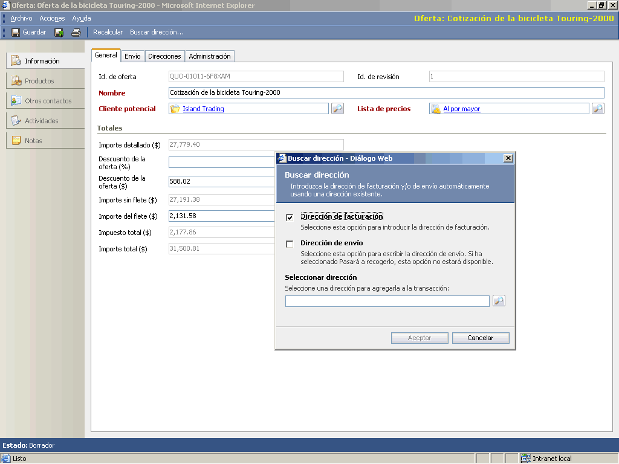
Task: Open the Acciones menu
Action: (52, 18)
